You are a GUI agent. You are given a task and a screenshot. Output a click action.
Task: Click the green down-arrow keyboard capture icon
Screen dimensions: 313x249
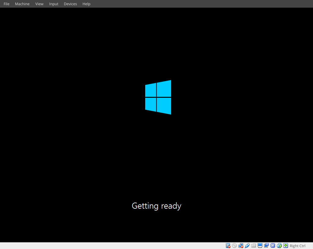[286, 246]
